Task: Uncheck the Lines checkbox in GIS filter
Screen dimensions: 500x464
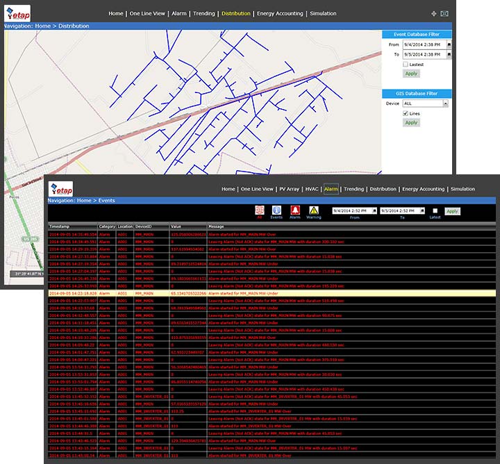Action: (406, 113)
